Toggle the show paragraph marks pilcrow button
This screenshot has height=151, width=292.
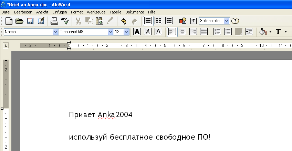coord(194,21)
